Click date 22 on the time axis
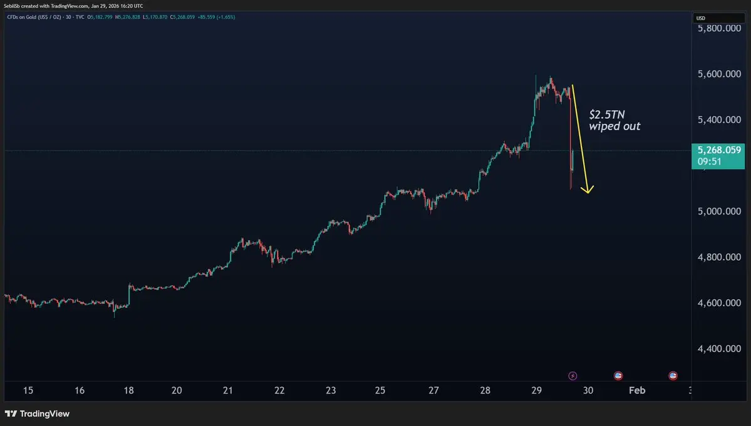The image size is (751, 426). tap(280, 390)
